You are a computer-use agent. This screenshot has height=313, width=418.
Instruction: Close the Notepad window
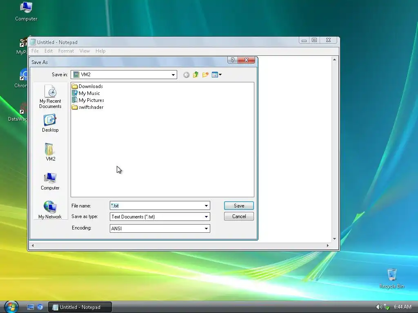pyautogui.click(x=329, y=40)
